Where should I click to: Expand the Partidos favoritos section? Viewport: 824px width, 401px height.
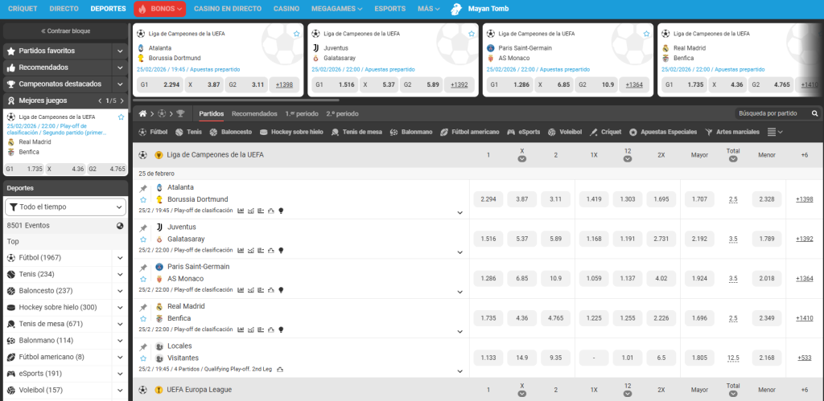121,51
